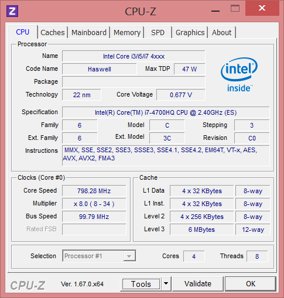
Task: Click the Model value C
Action: click(167, 125)
